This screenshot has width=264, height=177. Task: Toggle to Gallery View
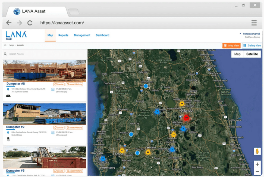click(x=252, y=46)
